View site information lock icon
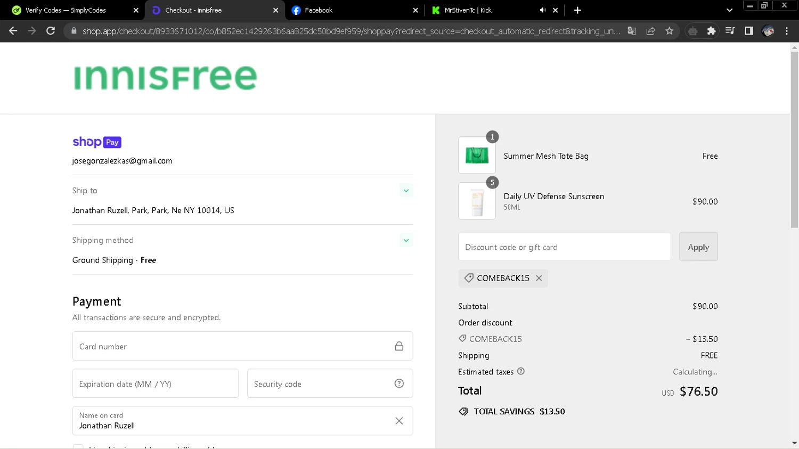Screen dimensions: 799x449 [x=74, y=31]
